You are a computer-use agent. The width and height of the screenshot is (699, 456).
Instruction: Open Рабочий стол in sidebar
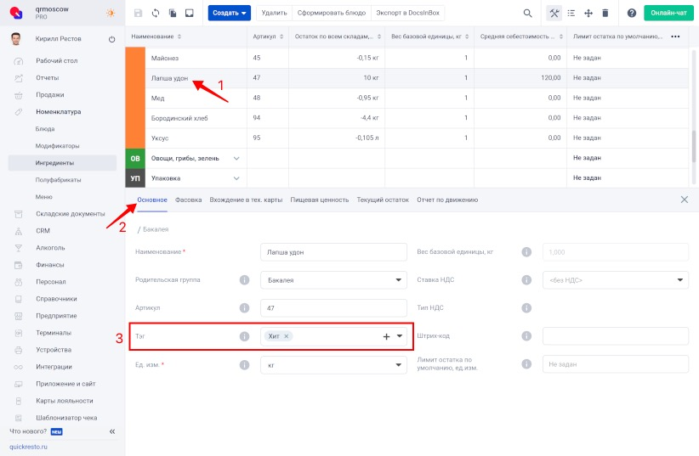[x=57, y=60]
